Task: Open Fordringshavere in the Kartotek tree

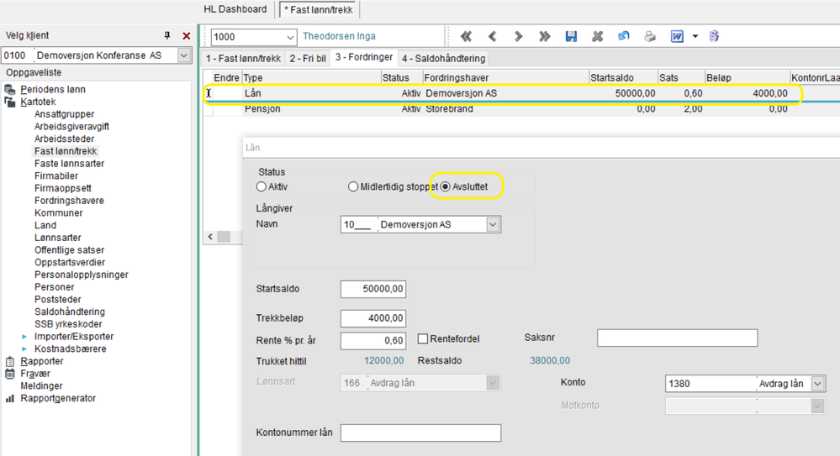Action: click(x=69, y=201)
